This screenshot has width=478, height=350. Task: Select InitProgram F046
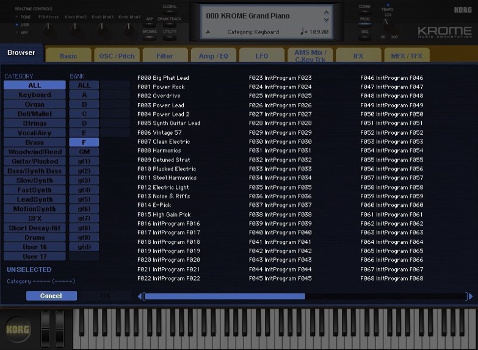[x=392, y=78]
